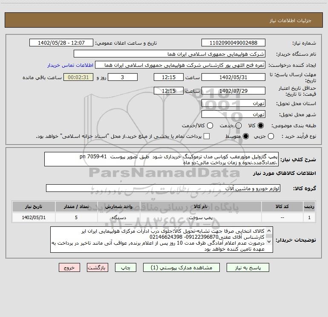This screenshot has height=317, width=328.
Task: Click the need number field 1102090049002488
Action: point(233,43)
